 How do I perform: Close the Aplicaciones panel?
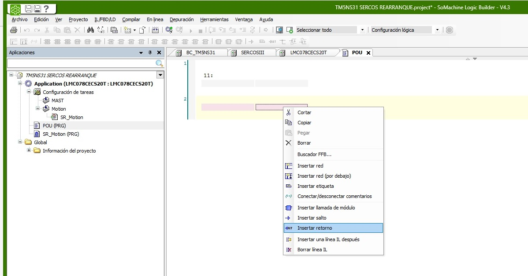tap(159, 52)
